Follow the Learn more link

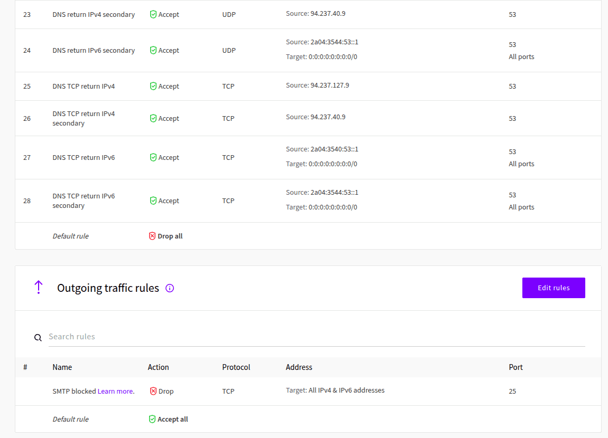(116, 391)
